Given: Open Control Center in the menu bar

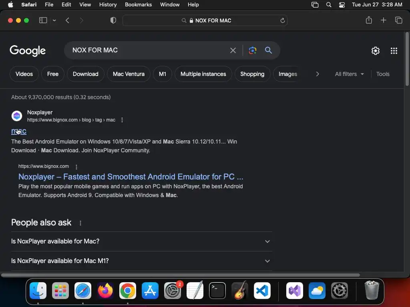Looking at the screenshot, I should pyautogui.click(x=342, y=5).
